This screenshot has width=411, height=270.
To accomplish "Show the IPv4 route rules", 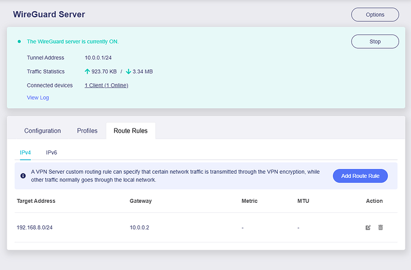I will coord(26,153).
